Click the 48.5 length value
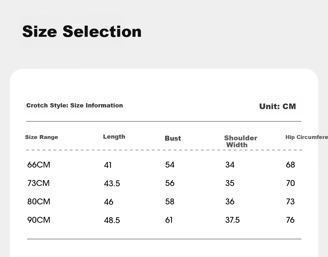Image resolution: width=328 pixels, height=257 pixels. point(112,220)
